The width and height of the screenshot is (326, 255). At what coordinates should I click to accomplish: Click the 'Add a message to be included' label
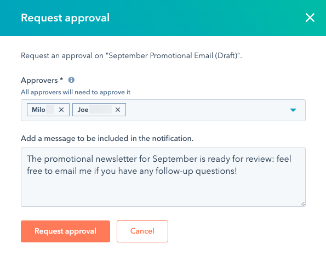107,138
